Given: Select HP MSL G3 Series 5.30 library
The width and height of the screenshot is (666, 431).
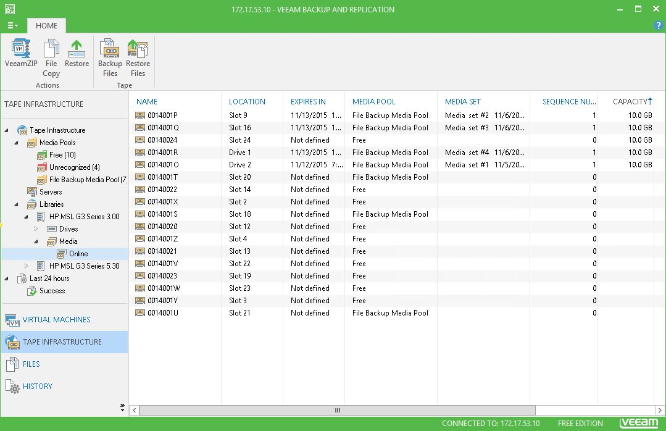Looking at the screenshot, I should click(x=84, y=266).
